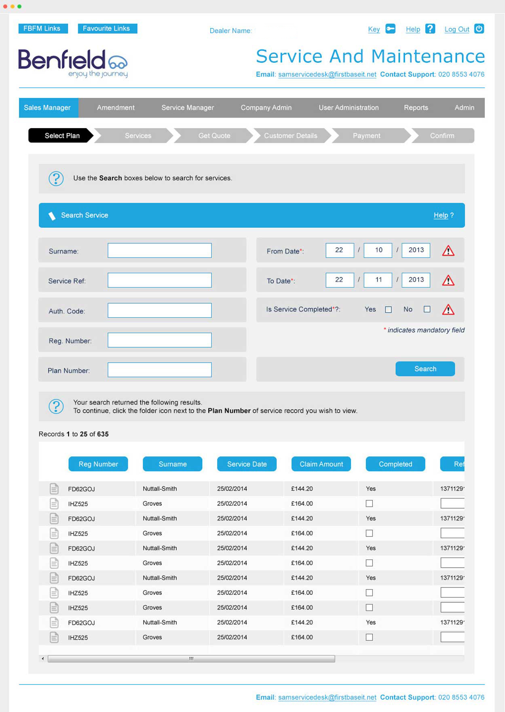Open the Reports tab

coord(416,108)
